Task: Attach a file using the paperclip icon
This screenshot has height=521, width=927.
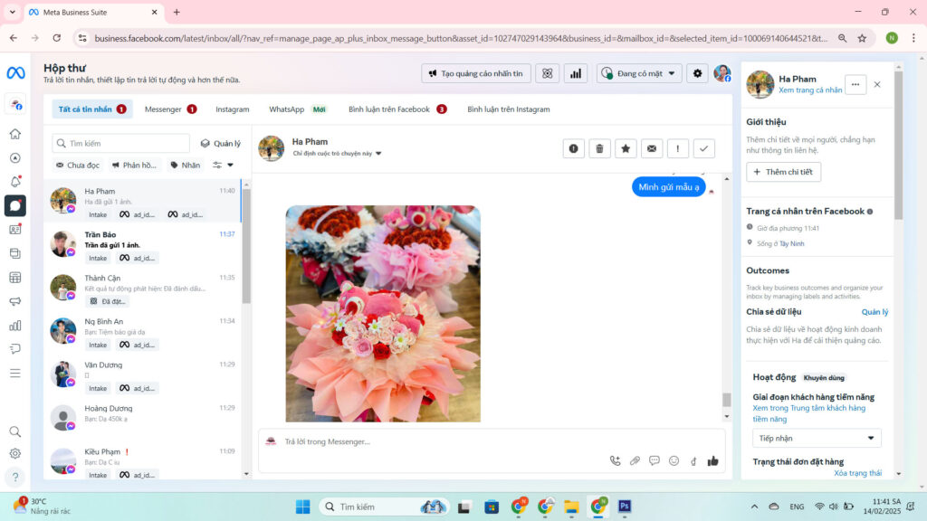Action: pyautogui.click(x=635, y=460)
